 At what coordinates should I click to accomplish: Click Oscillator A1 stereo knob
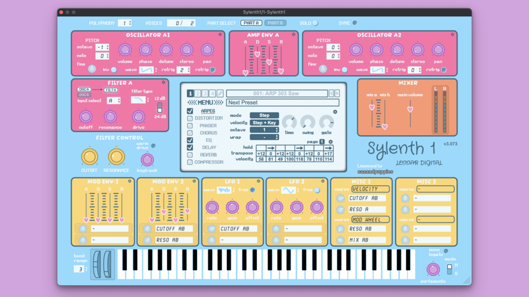pos(186,50)
